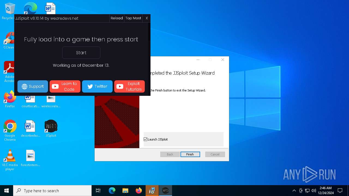Select the forestintern image file icon
The height and width of the screenshot is (196, 349).
(x=30, y=158)
